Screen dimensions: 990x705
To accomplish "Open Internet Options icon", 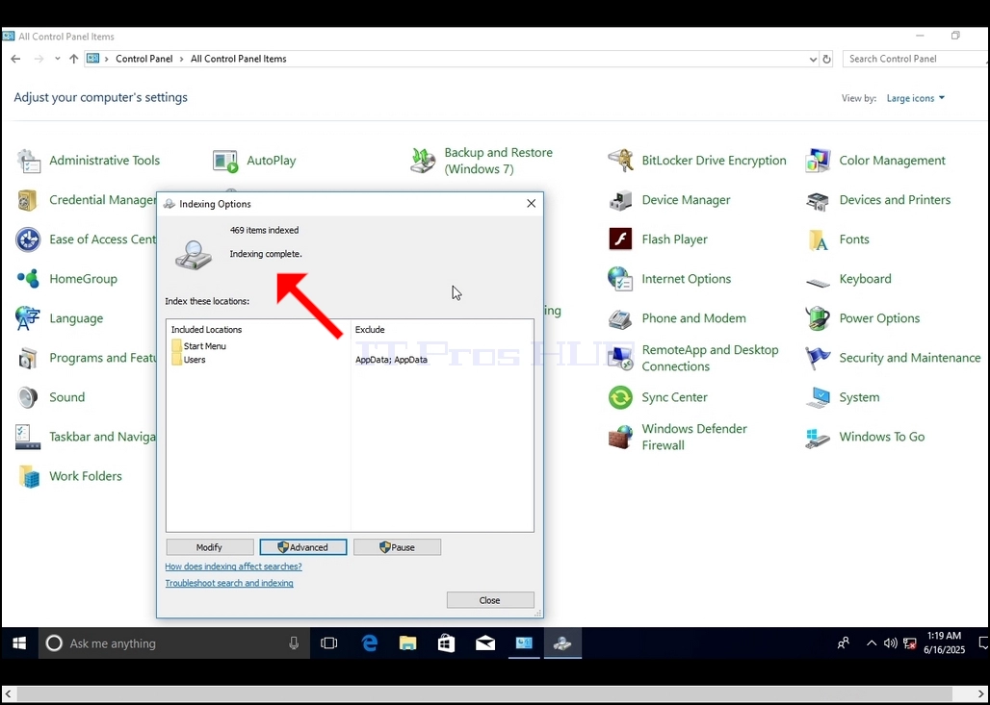I will (x=620, y=279).
